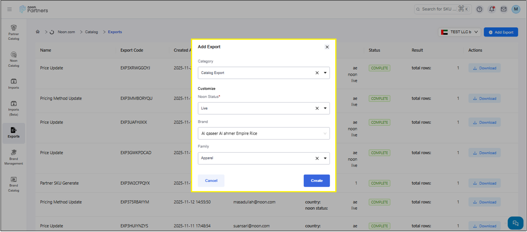This screenshot has height=232, width=527.
Task: Open the notifications bell icon
Action: tap(491, 9)
